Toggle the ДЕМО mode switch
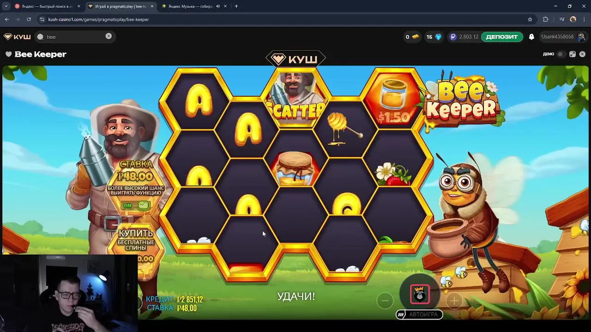The height and width of the screenshot is (332, 591). 560,54
